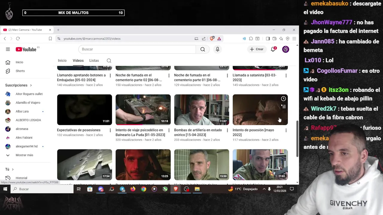Go back with the browser arrow

point(5,39)
